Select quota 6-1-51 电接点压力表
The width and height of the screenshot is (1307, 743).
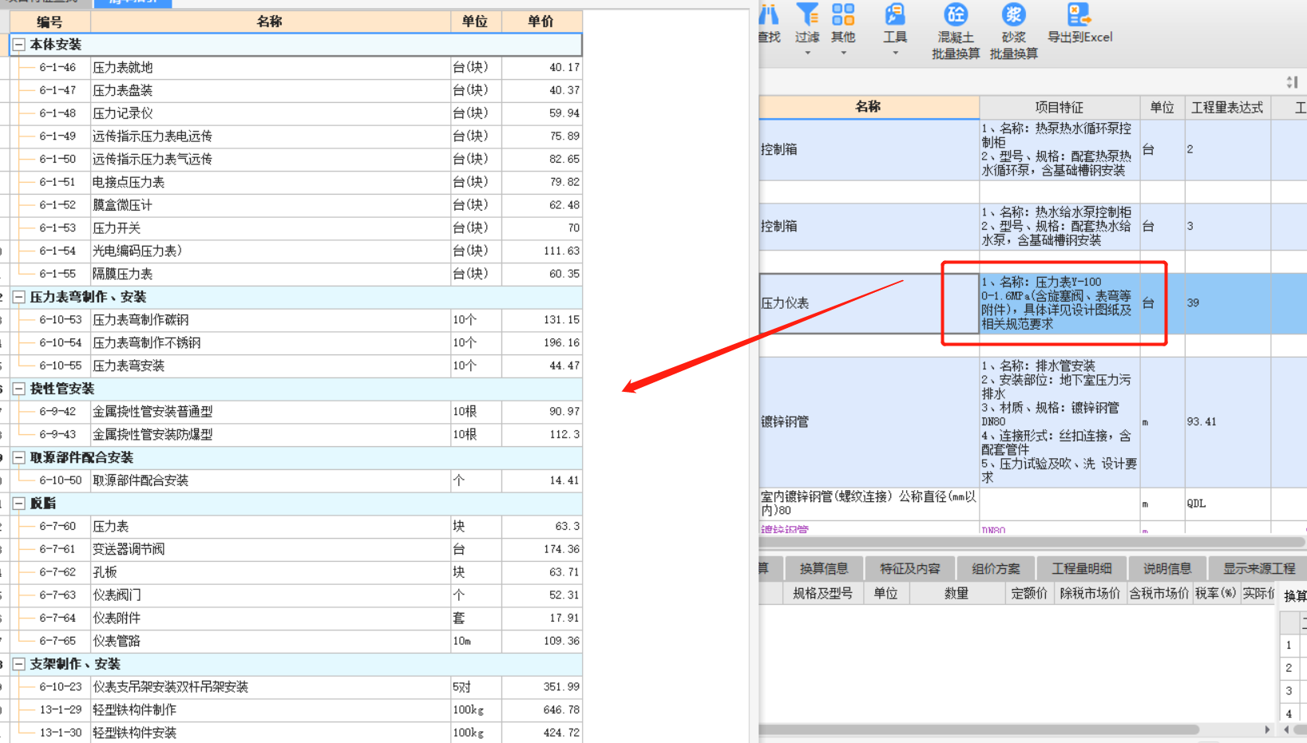(295, 182)
